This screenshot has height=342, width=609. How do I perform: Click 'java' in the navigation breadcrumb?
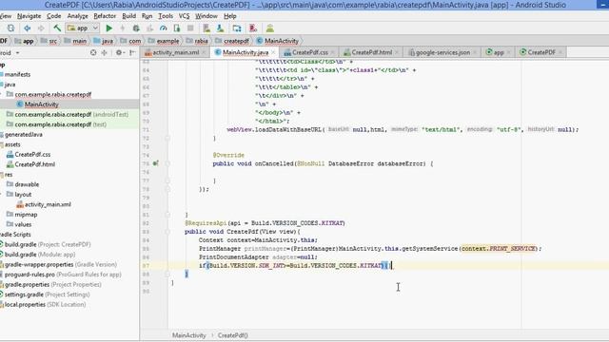(x=108, y=41)
